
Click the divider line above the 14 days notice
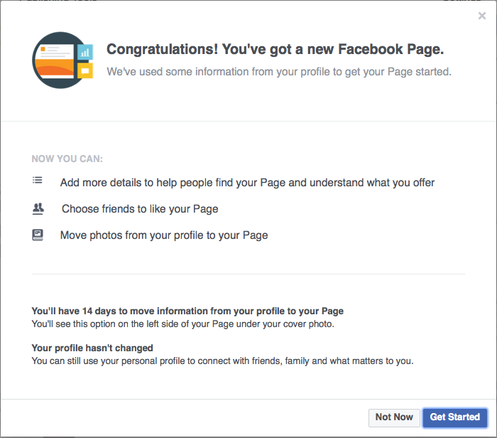(x=248, y=274)
